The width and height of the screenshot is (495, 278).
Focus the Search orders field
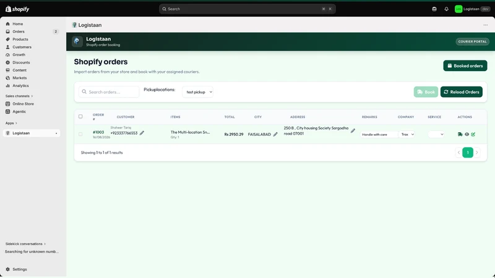tap(109, 91)
